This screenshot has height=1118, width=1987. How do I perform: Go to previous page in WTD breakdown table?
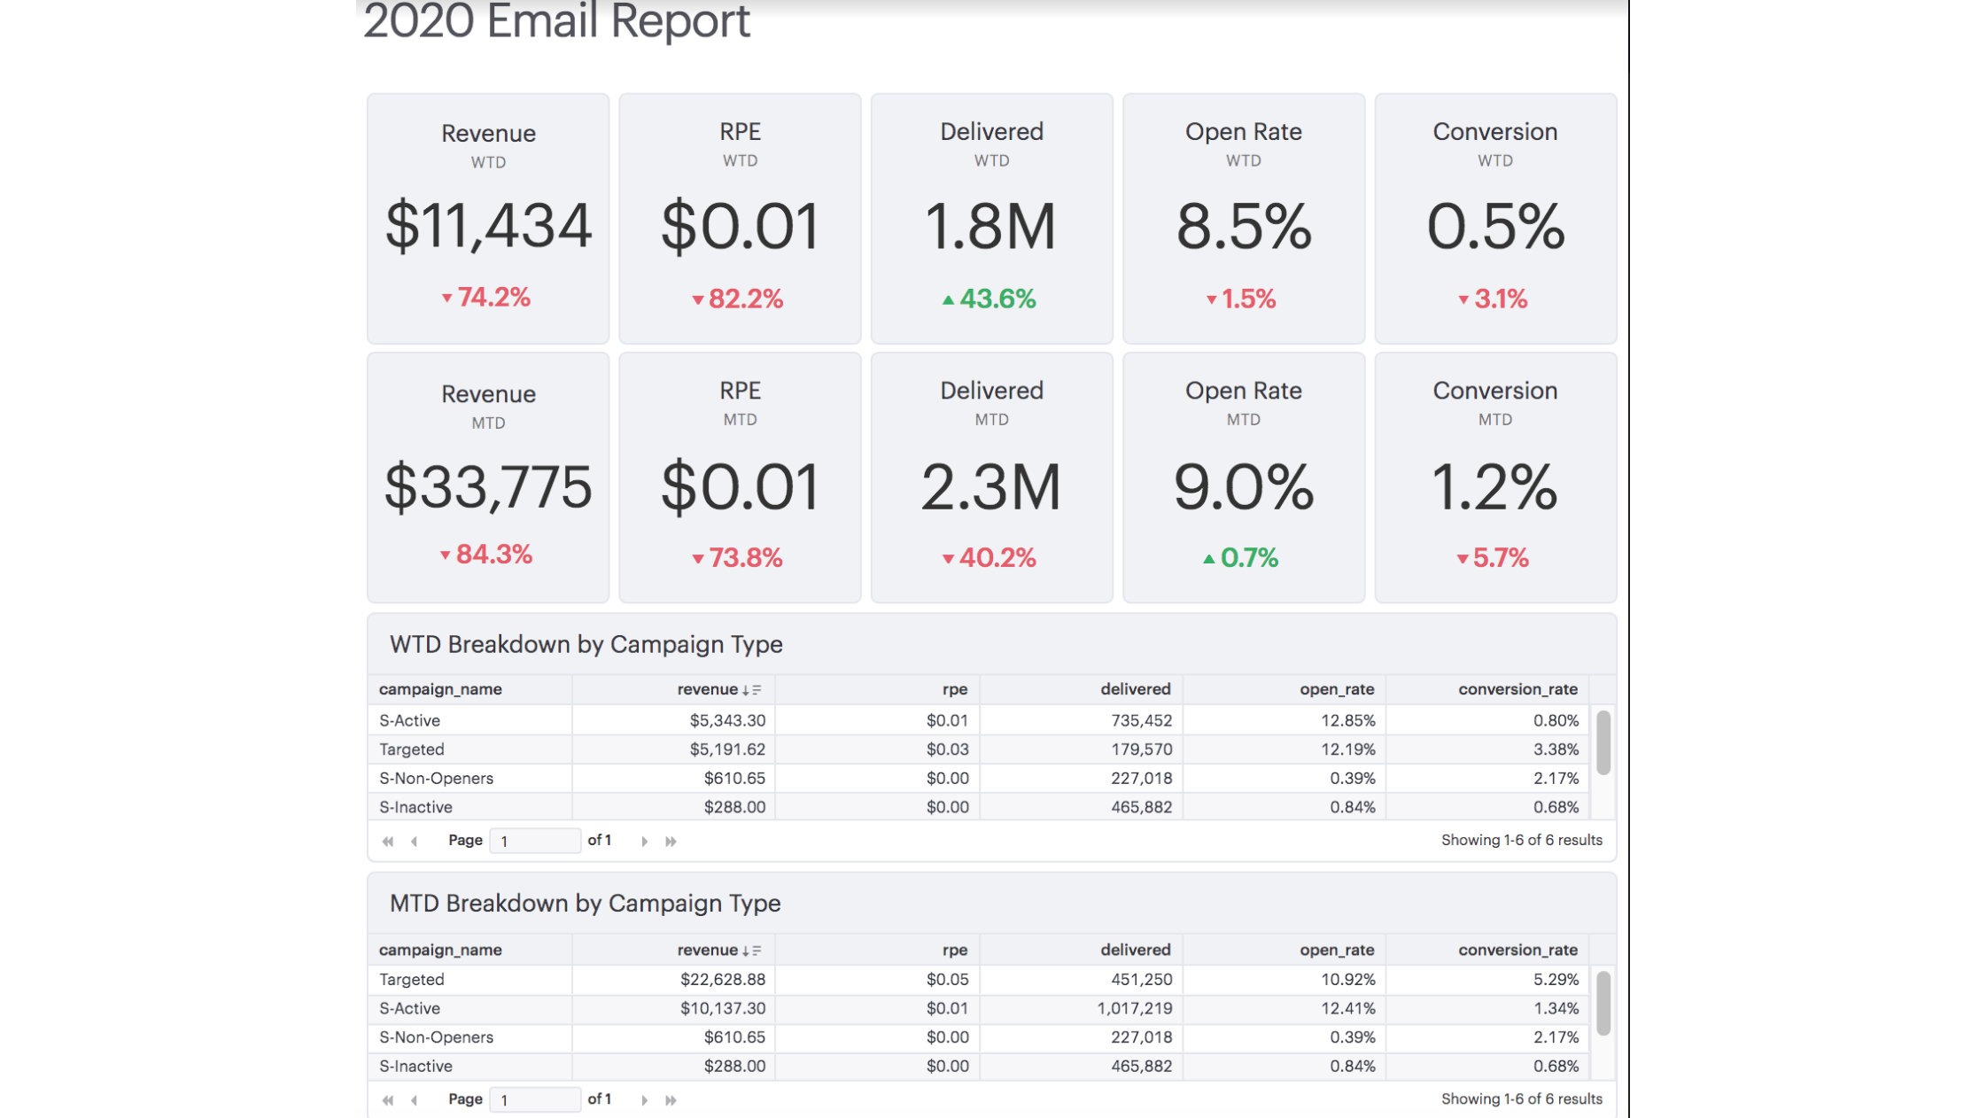pyautogui.click(x=414, y=840)
